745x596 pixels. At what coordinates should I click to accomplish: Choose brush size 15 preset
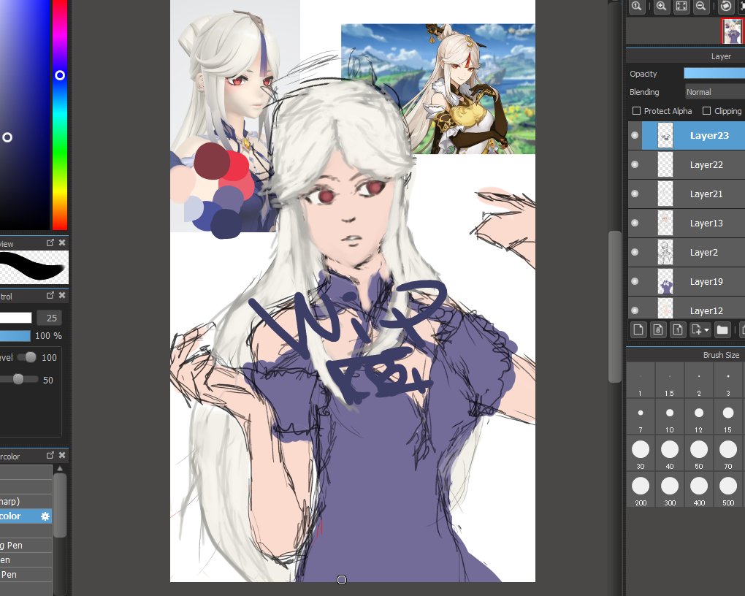tap(728, 417)
